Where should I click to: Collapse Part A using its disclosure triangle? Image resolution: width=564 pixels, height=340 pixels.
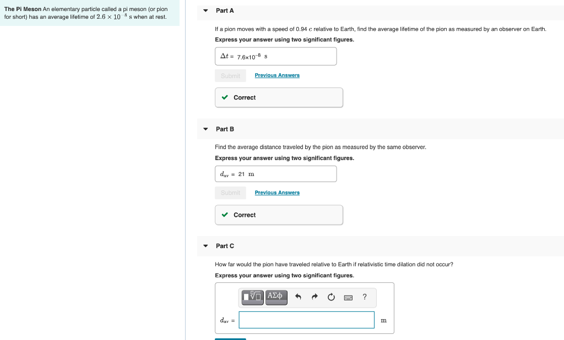click(205, 10)
